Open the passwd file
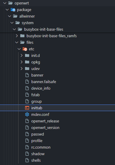Viewport: 115px width, 165px height. pyautogui.click(x=38, y=134)
